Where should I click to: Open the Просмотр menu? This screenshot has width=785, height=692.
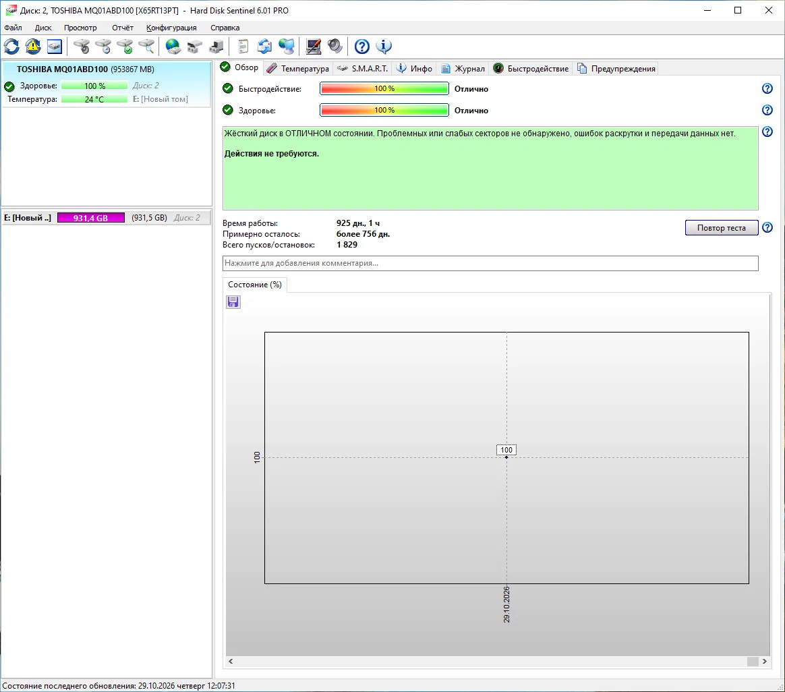[80, 28]
